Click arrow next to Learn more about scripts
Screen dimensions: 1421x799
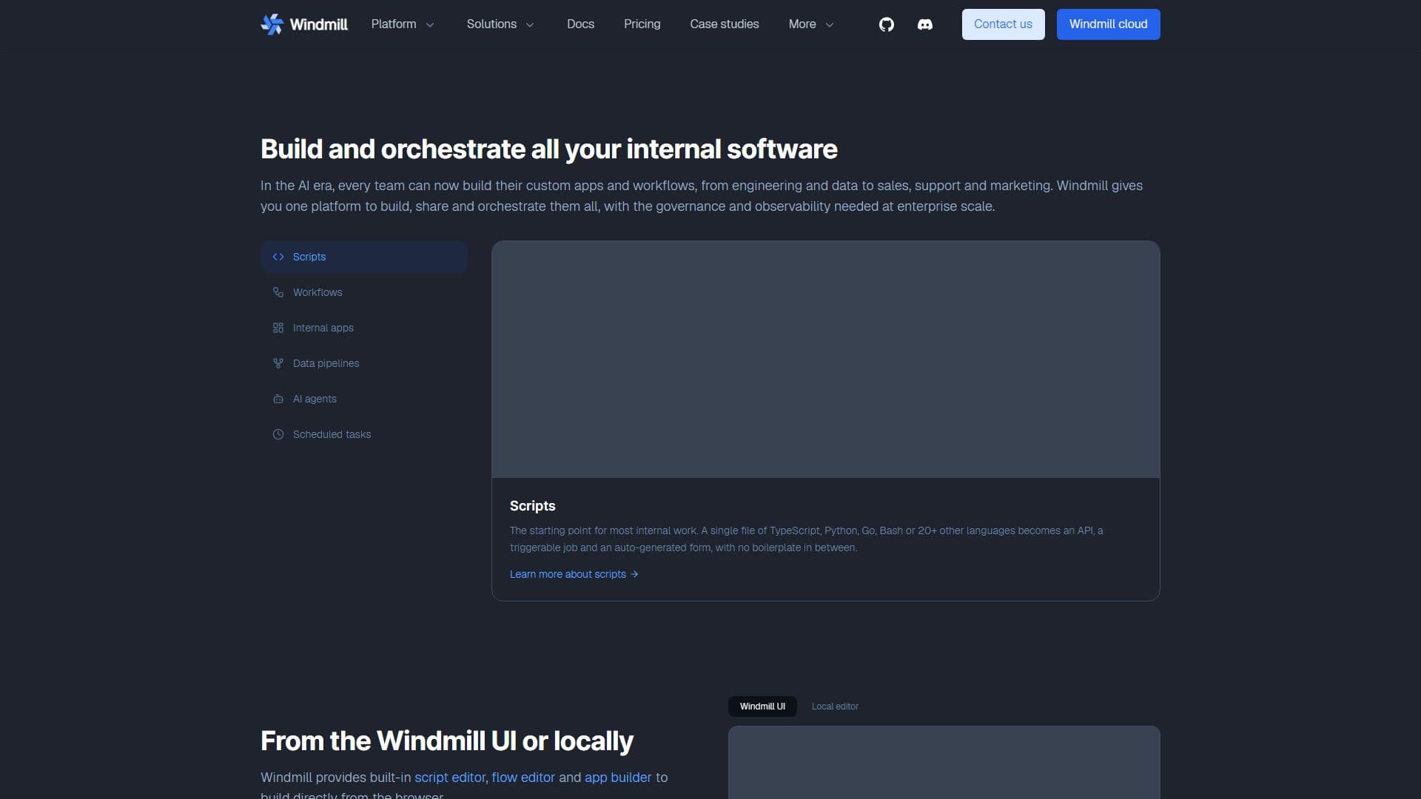(x=634, y=574)
